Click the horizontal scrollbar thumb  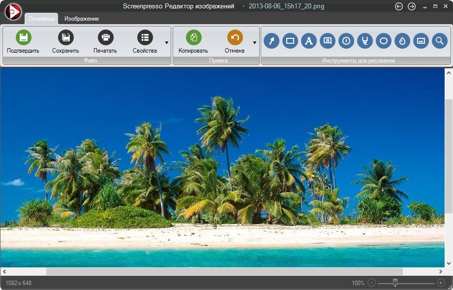[224, 271]
